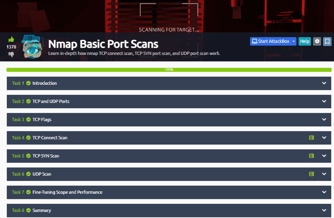
Task: Click the machine icon on Task 6 row
Action: (x=311, y=174)
